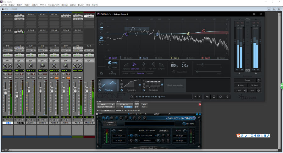Image resolution: width=283 pixels, height=153 pixels.
Task: Toggle Band 7 power button
Action: pos(203,58)
